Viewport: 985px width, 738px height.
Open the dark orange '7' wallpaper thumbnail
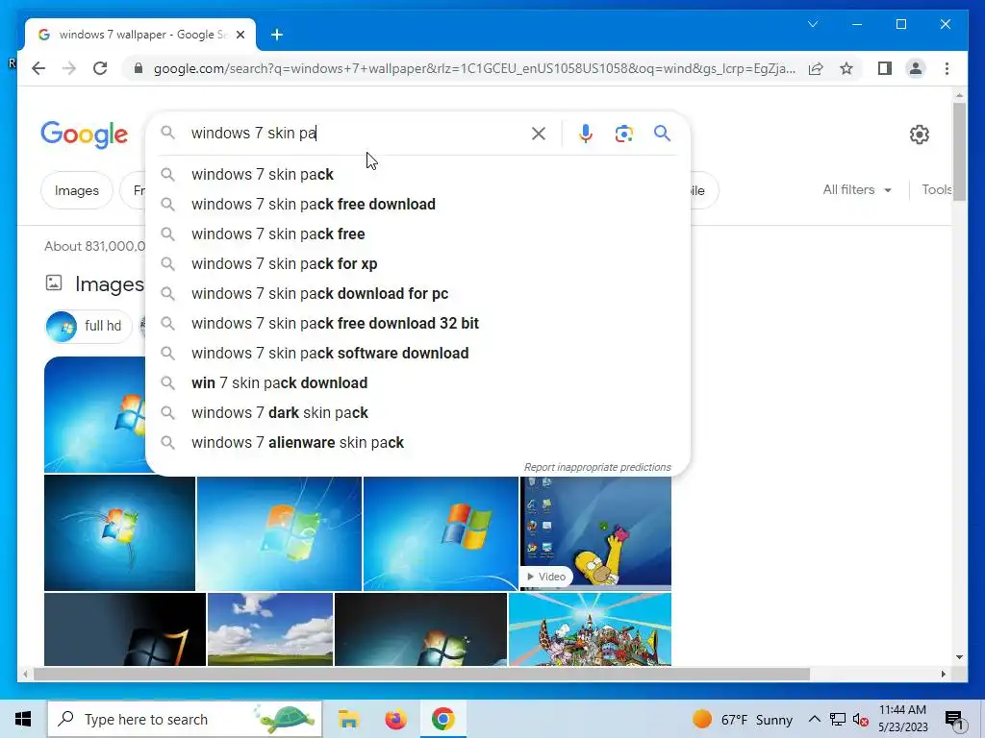[x=125, y=629]
